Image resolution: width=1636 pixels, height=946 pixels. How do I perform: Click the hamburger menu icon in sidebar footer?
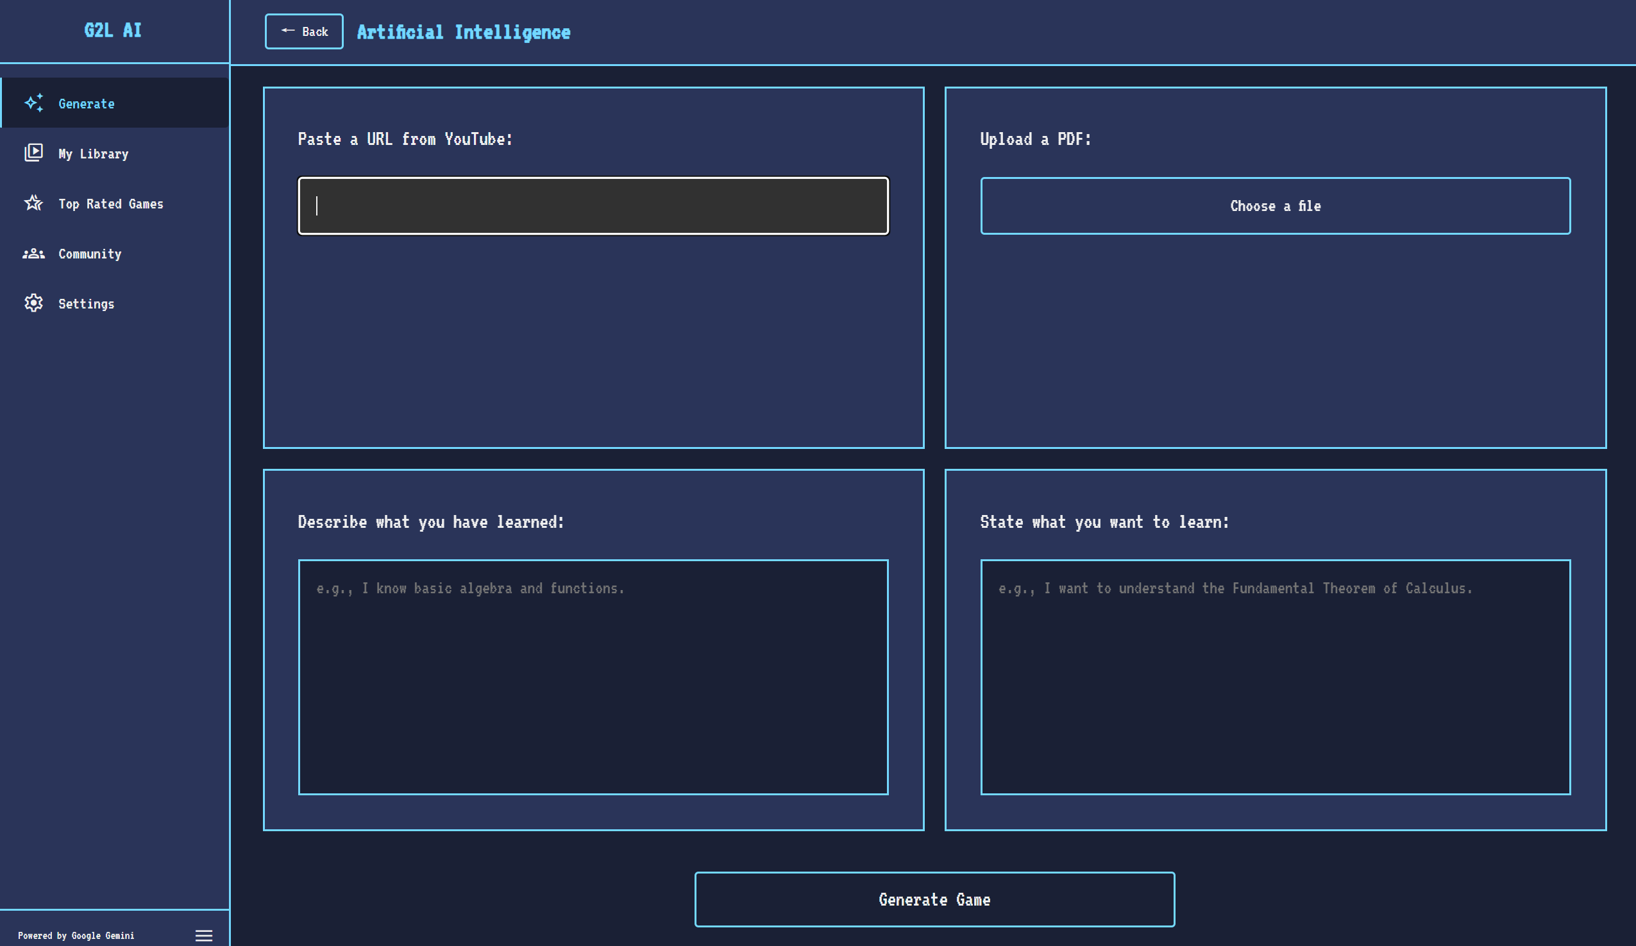204,936
